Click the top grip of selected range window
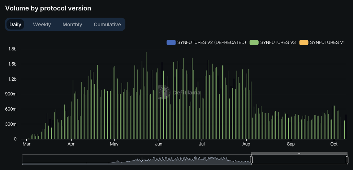This screenshot has height=170, width=353. click(x=299, y=153)
